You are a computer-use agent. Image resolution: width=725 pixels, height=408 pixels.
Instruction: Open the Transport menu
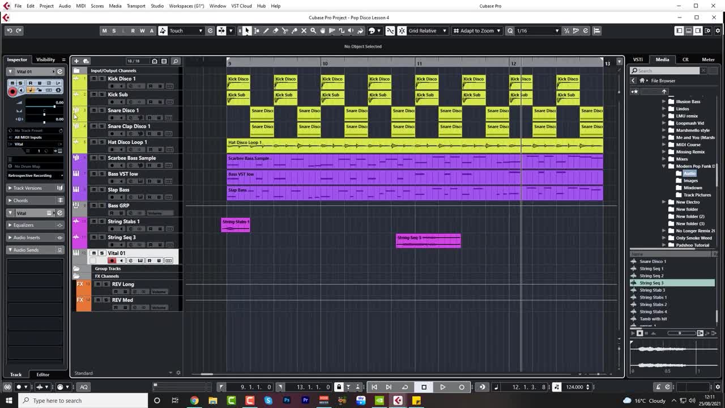coord(136,6)
